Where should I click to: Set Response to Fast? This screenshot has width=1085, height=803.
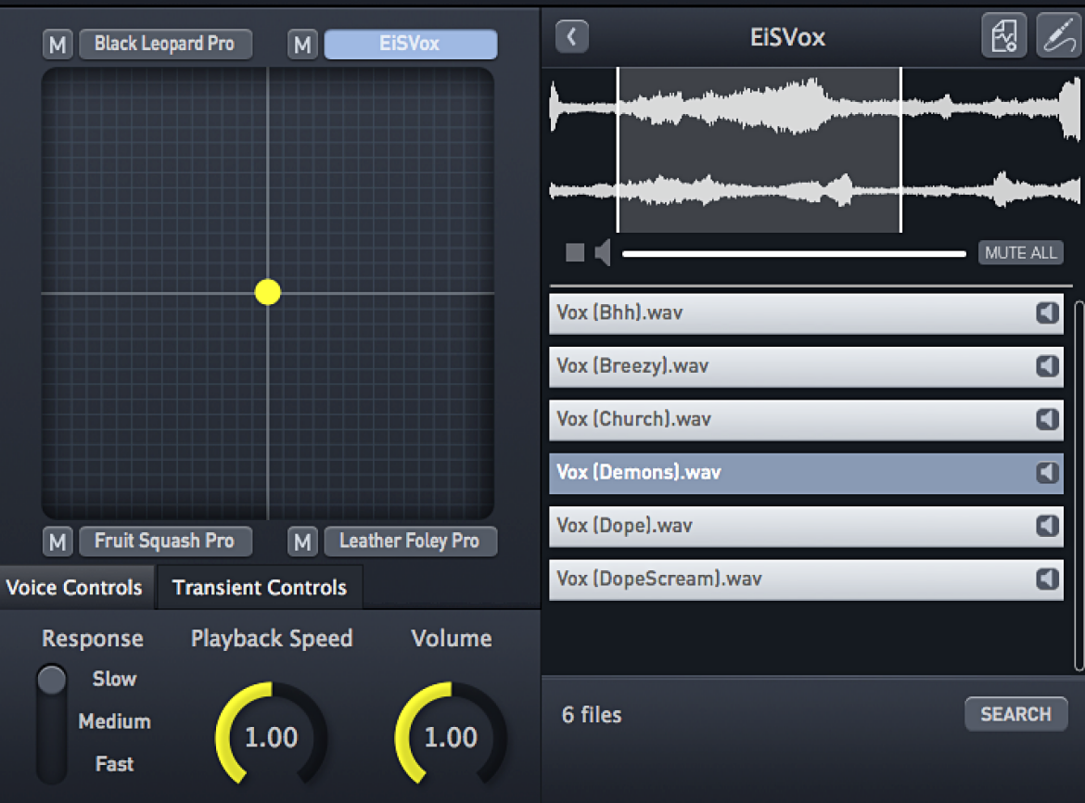[114, 763]
